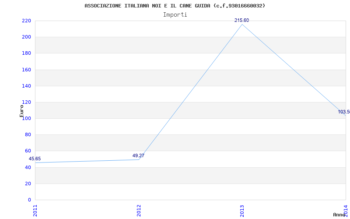This screenshot has height=219, width=350.
Task: Click the 49.27 data label
Action: (138, 155)
